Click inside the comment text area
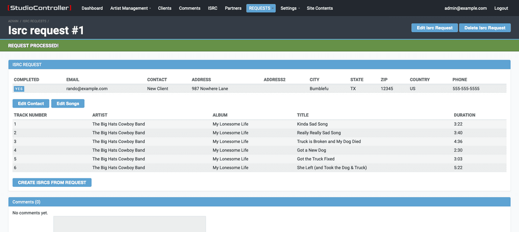The width and height of the screenshot is (519, 232). click(x=130, y=224)
